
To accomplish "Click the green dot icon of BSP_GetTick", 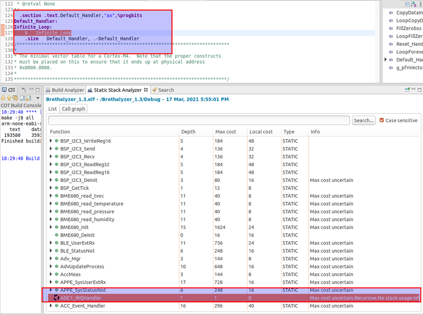I will point(57,188).
